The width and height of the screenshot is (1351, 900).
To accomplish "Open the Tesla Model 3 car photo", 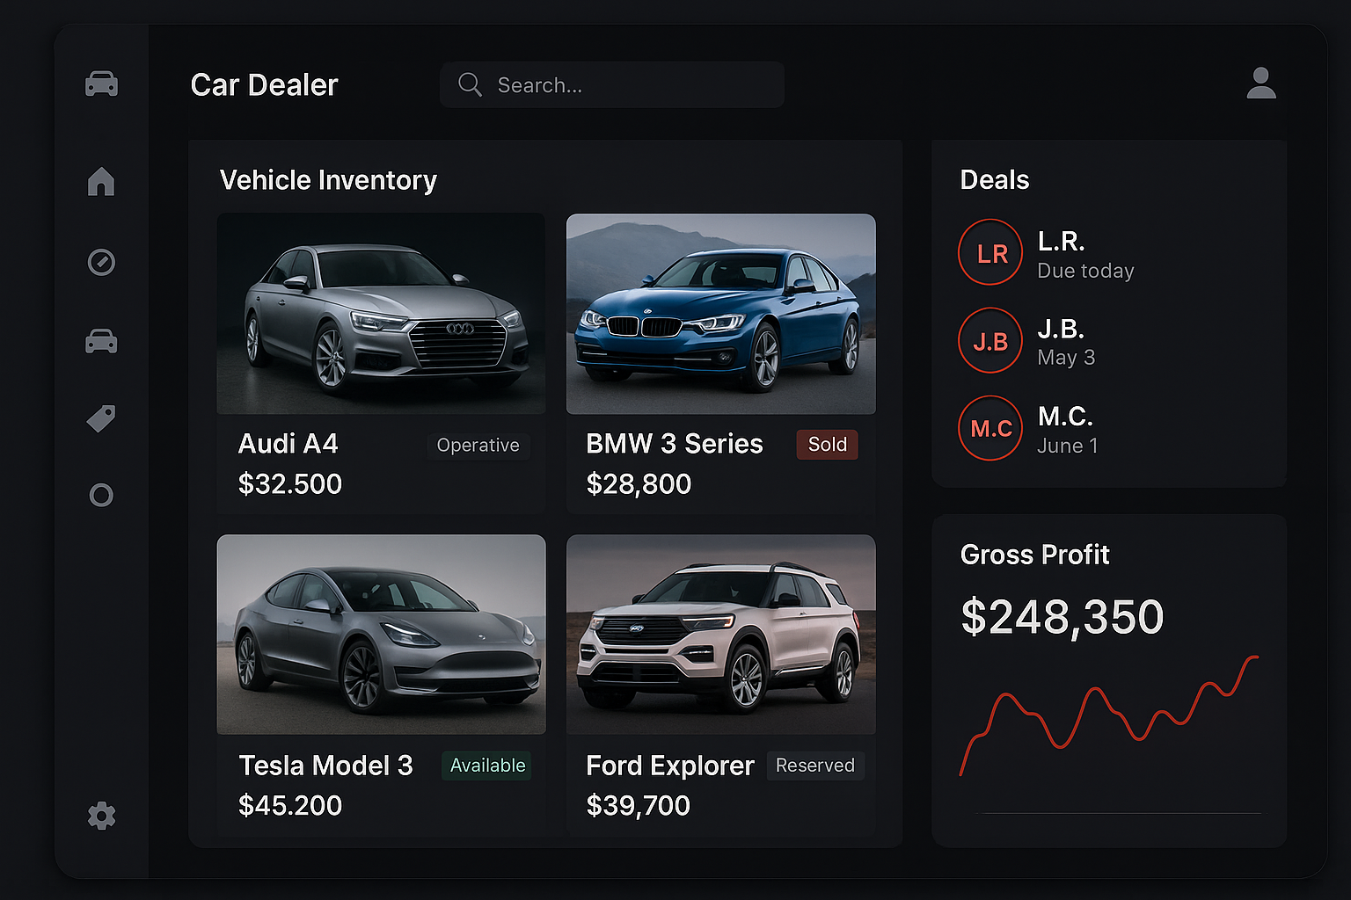I will point(381,635).
